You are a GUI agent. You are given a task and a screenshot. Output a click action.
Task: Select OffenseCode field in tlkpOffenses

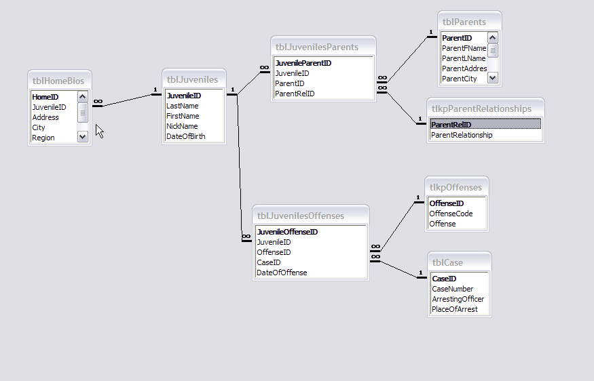pos(457,214)
